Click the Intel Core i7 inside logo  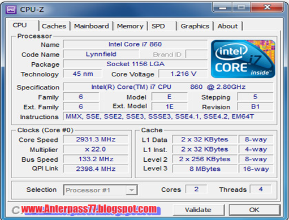(x=243, y=59)
